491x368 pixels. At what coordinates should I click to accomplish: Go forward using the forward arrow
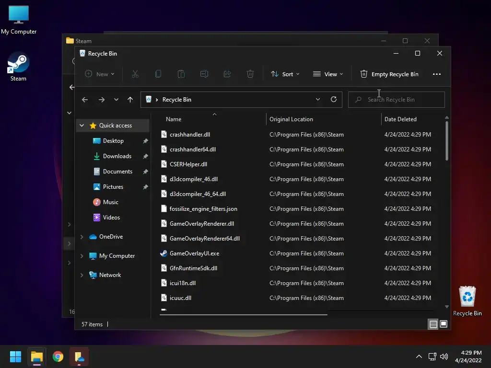(x=102, y=100)
